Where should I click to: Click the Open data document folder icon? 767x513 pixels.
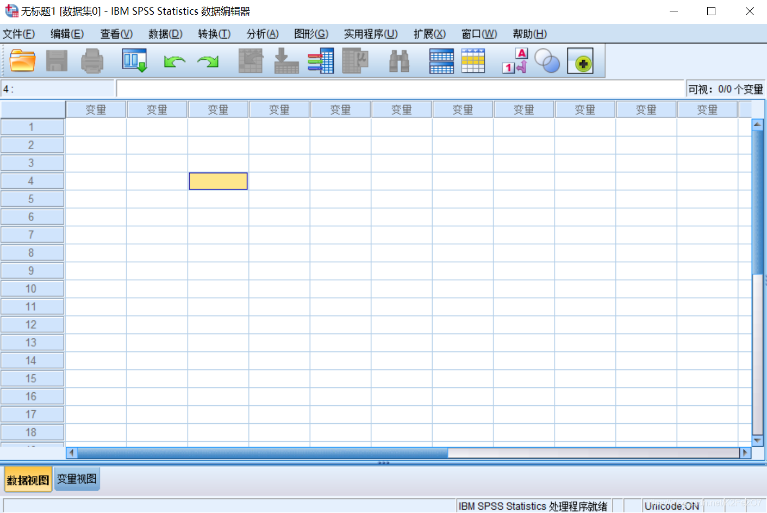point(22,61)
